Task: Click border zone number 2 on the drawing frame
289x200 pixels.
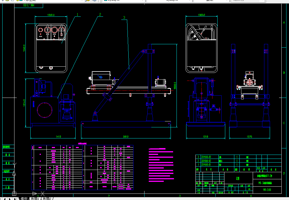Action: 109,196
